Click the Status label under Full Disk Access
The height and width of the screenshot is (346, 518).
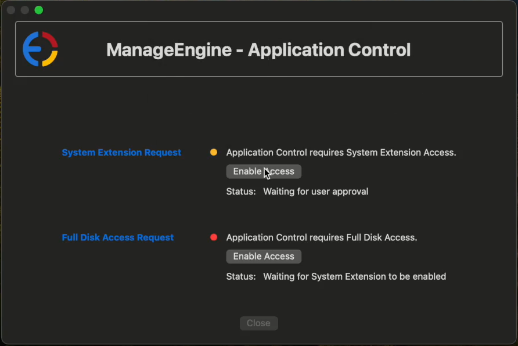click(241, 276)
